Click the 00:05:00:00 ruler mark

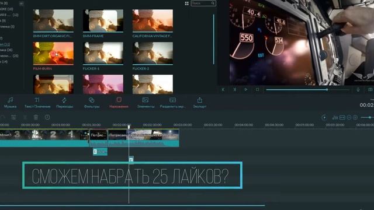[x=304, y=125]
